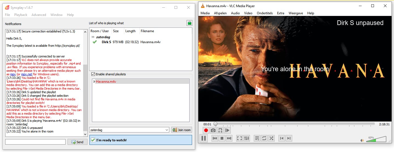394x152 pixels.
Task: Sort by Filename column header
Action: pyautogui.click(x=165, y=31)
